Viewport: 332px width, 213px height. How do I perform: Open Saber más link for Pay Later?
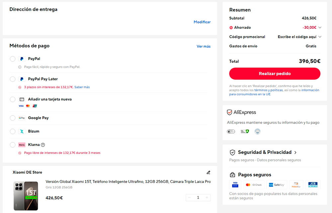pos(82,87)
